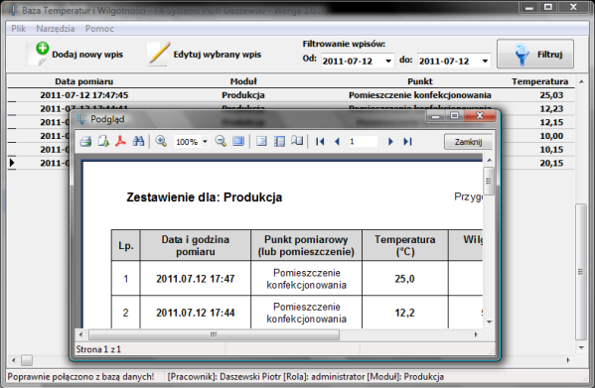Image resolution: width=595 pixels, height=388 pixels.
Task: Select the row dated 2011-07-12 17:47:45
Action: tap(291, 95)
